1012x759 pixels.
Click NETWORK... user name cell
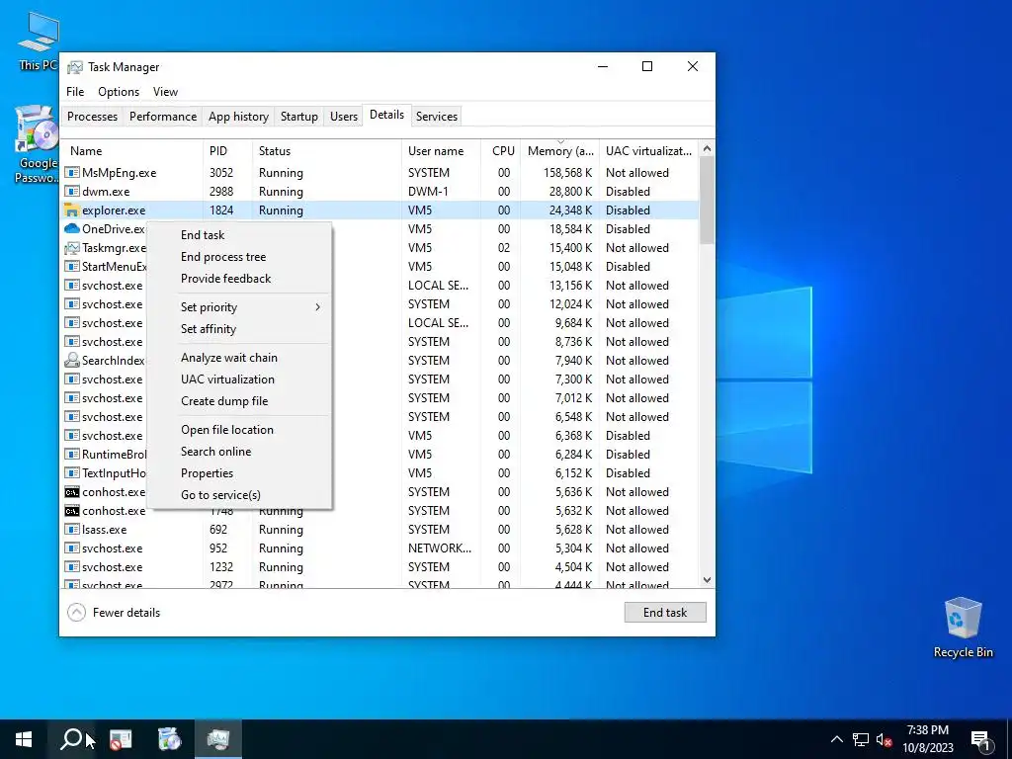point(440,548)
